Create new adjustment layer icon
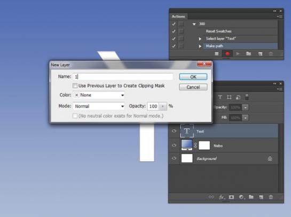 coord(241,197)
